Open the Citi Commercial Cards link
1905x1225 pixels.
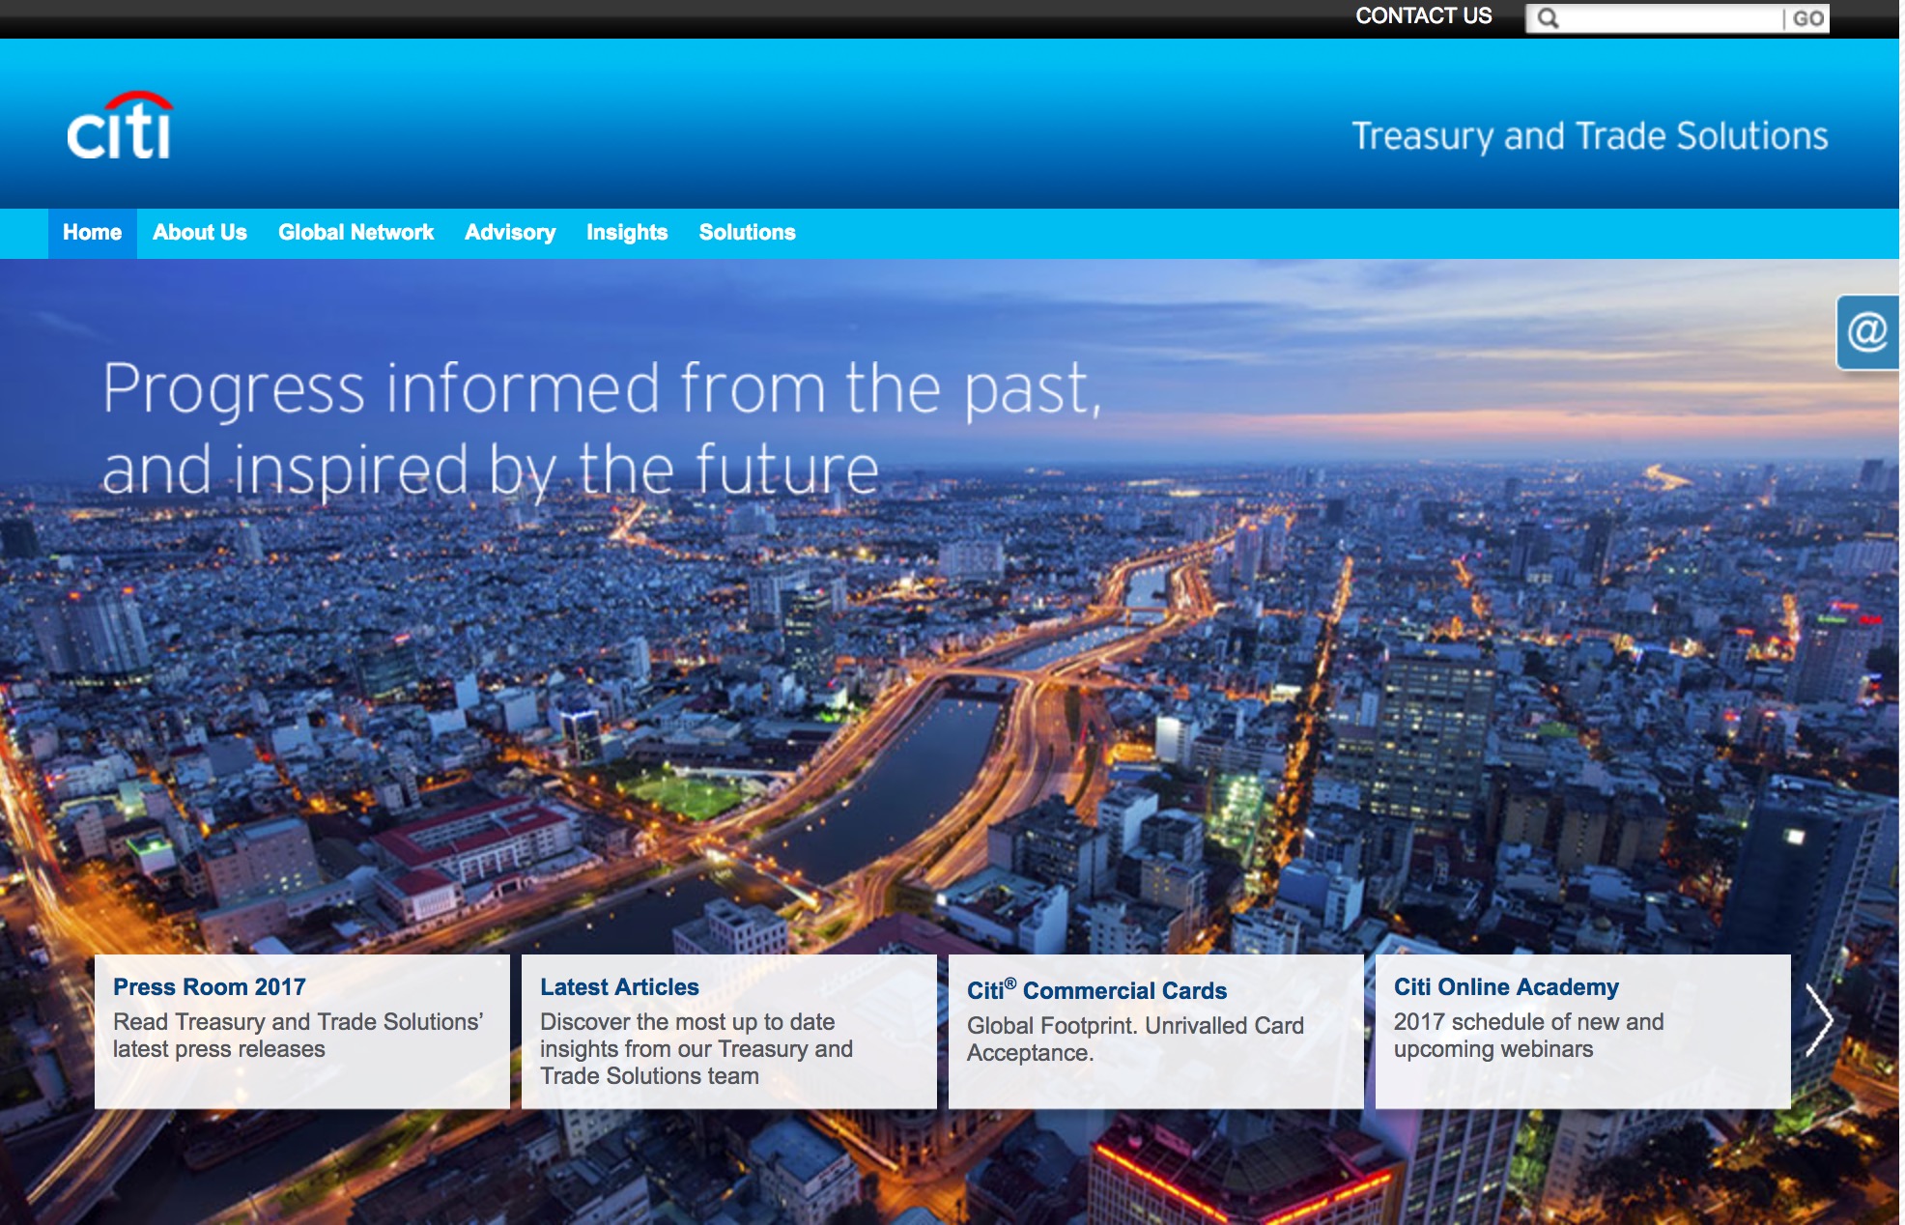pos(1096,989)
